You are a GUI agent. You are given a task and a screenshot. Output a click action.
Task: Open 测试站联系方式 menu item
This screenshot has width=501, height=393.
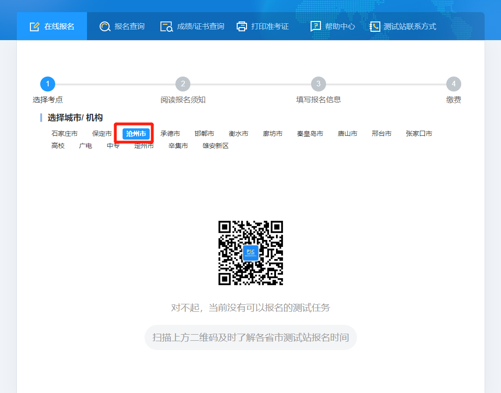pos(403,26)
